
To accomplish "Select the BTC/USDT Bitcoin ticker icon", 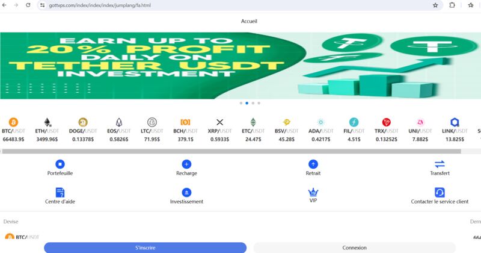I will 13,122.
